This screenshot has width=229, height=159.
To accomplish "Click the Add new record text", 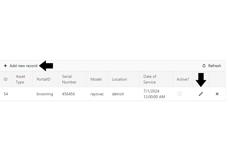I will 23,66.
